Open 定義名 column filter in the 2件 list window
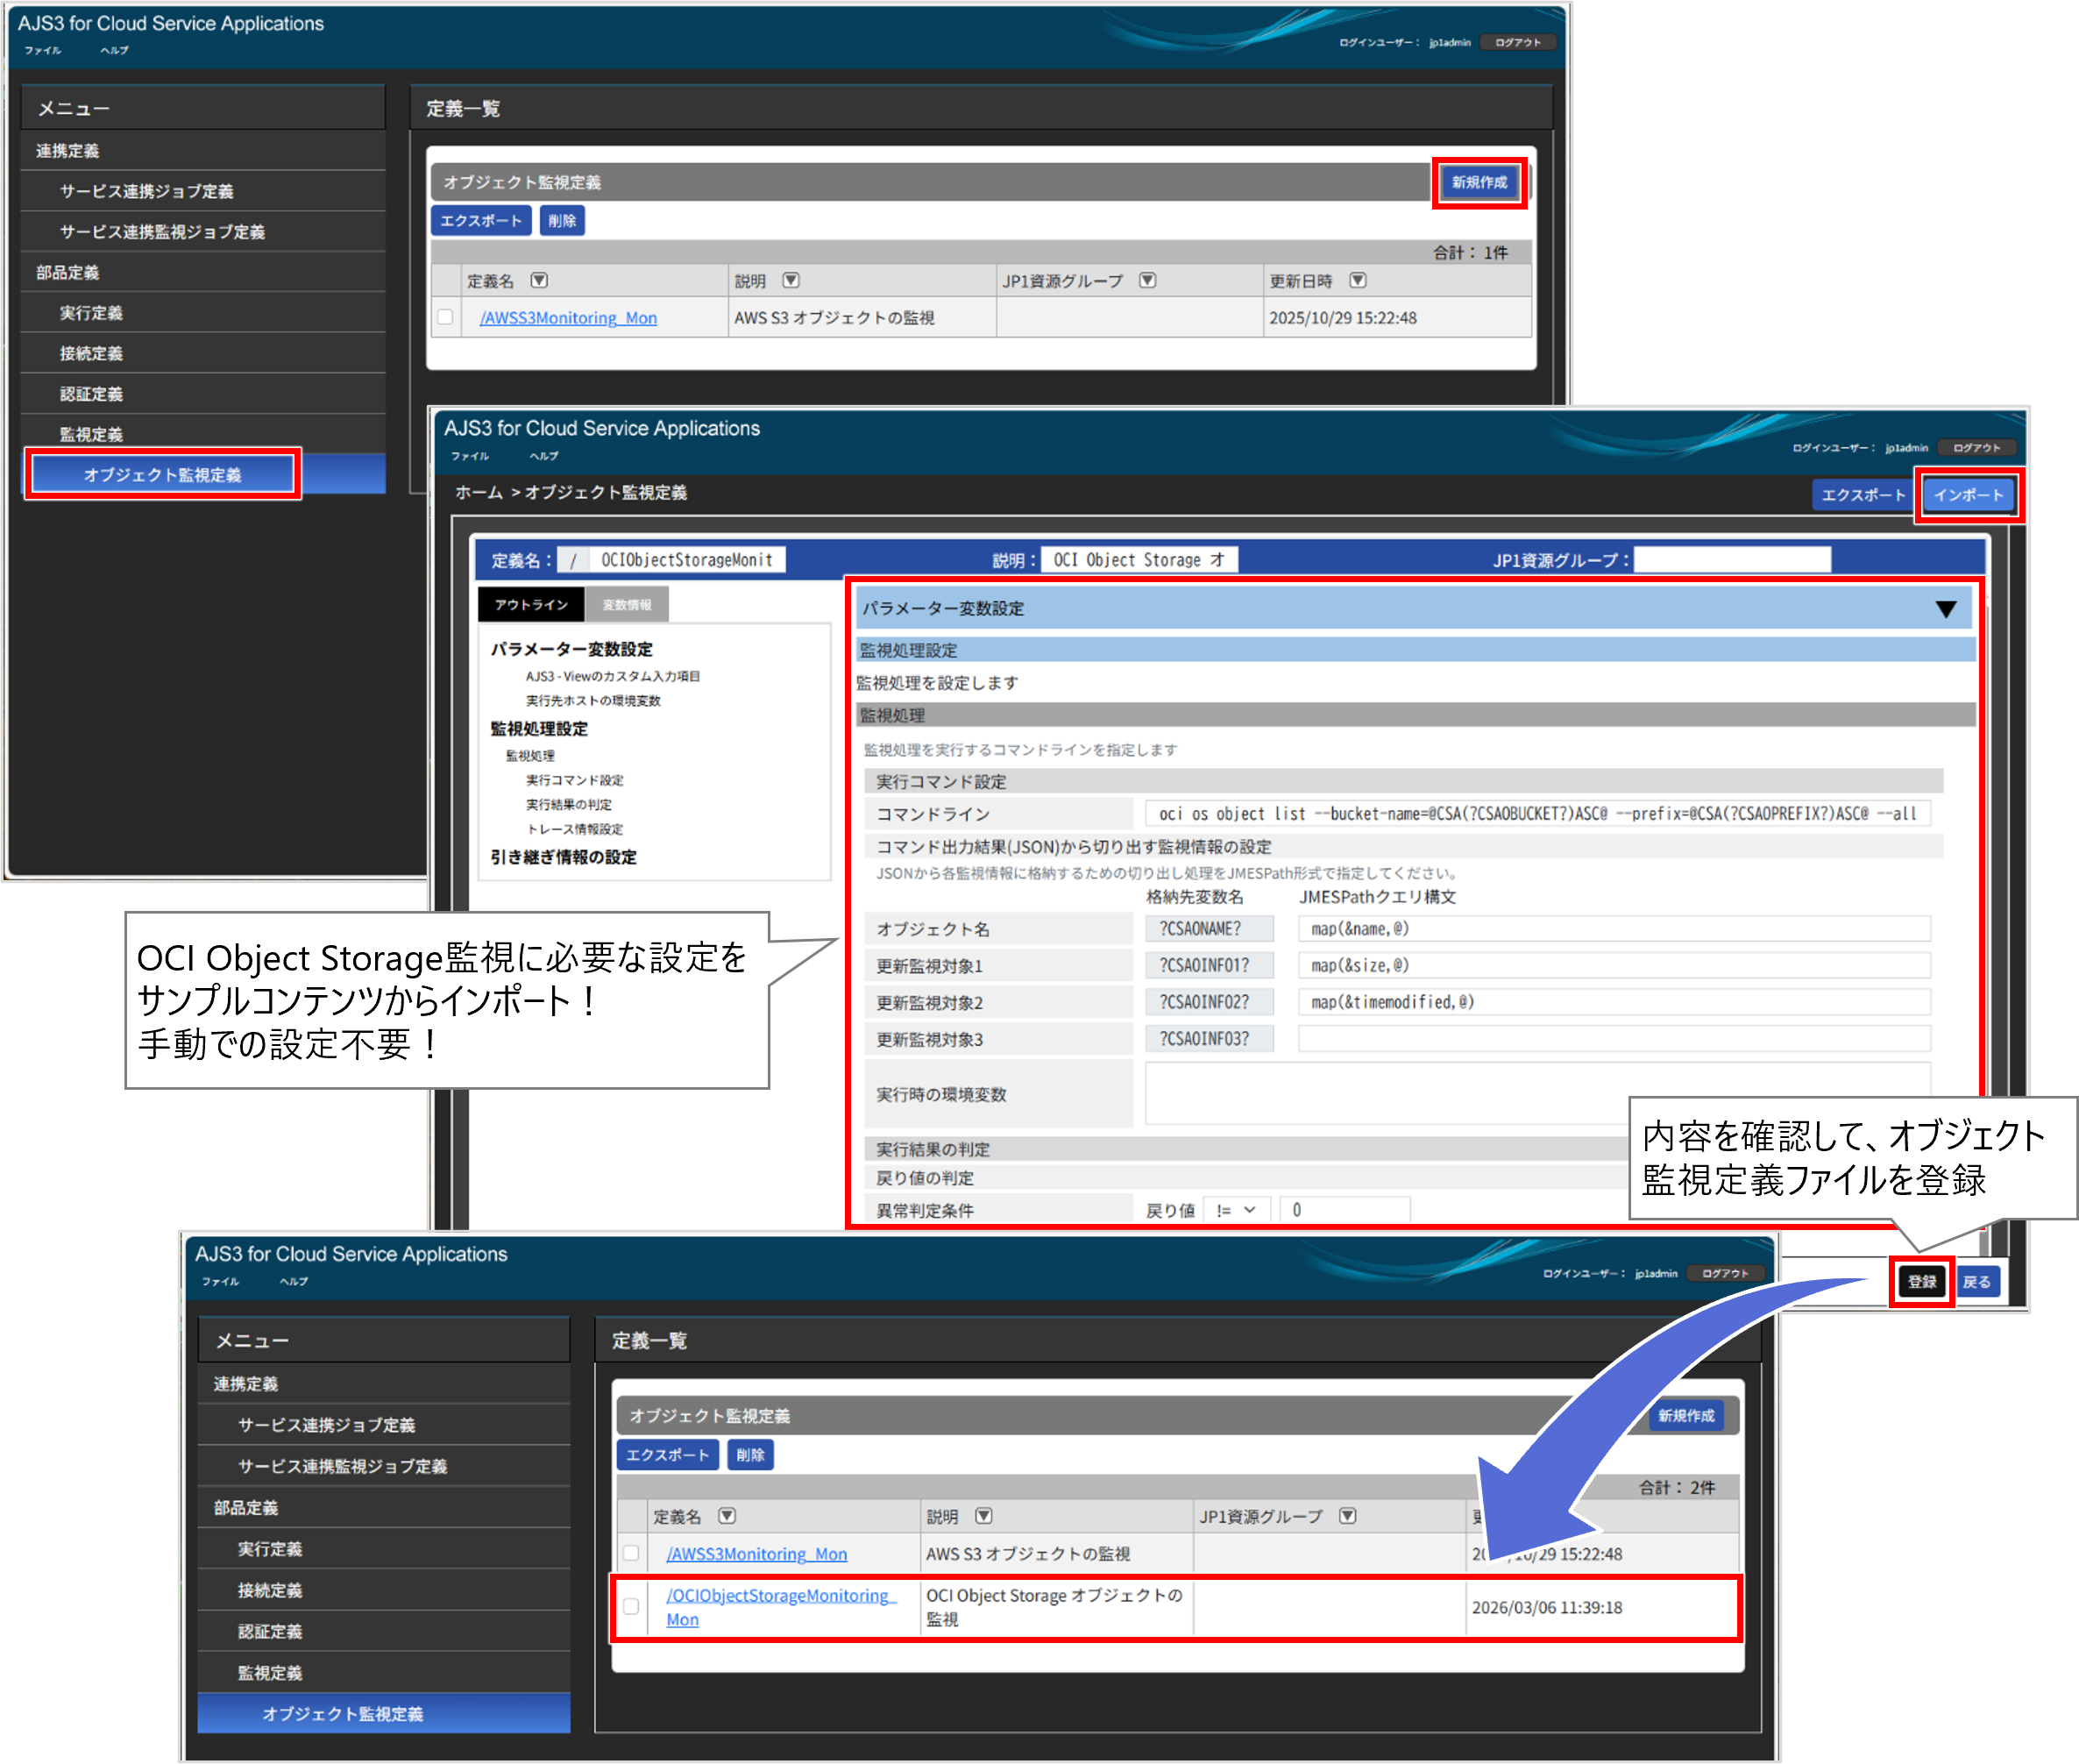2079x1764 pixels. pos(727,1516)
